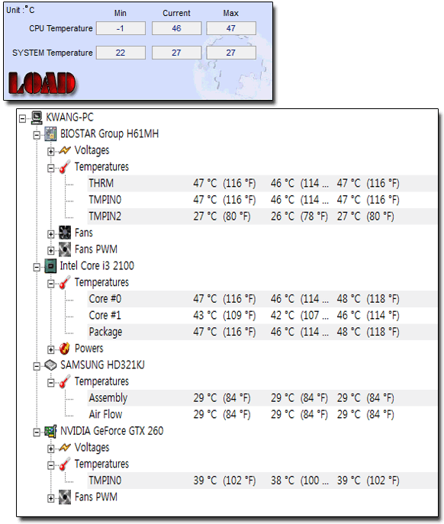Click Voltages lightning icon under NVIDIA GeForce
Screen dimensions: 444x524
(x=65, y=448)
